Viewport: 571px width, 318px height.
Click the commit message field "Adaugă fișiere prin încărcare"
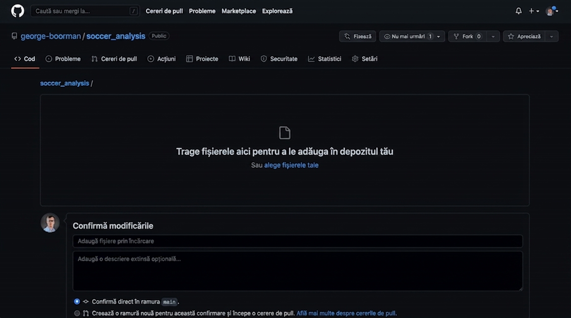(297, 241)
